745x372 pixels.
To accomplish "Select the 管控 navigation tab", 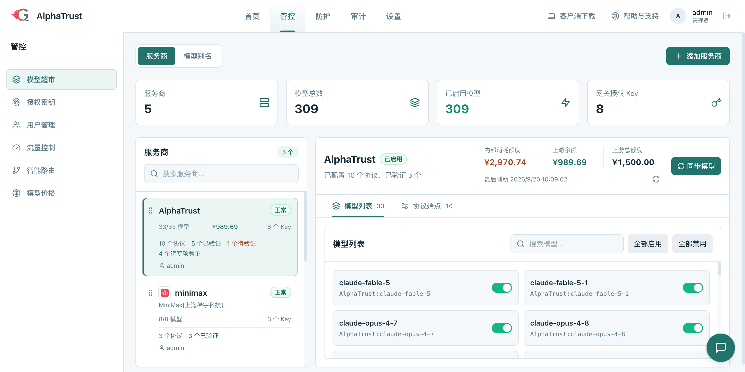I will [287, 16].
